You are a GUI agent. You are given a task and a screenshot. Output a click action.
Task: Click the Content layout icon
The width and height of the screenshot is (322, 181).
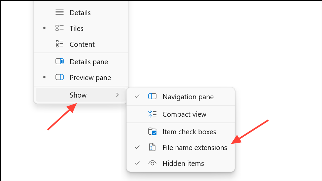[x=60, y=44]
